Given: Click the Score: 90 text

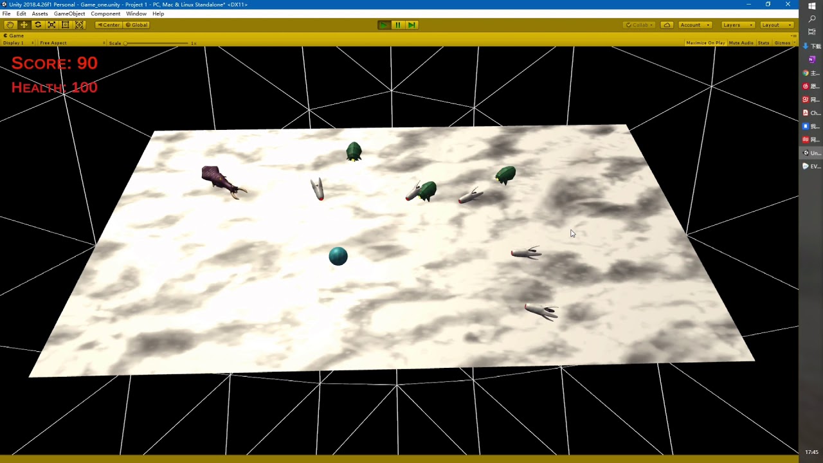Looking at the screenshot, I should coord(54,63).
